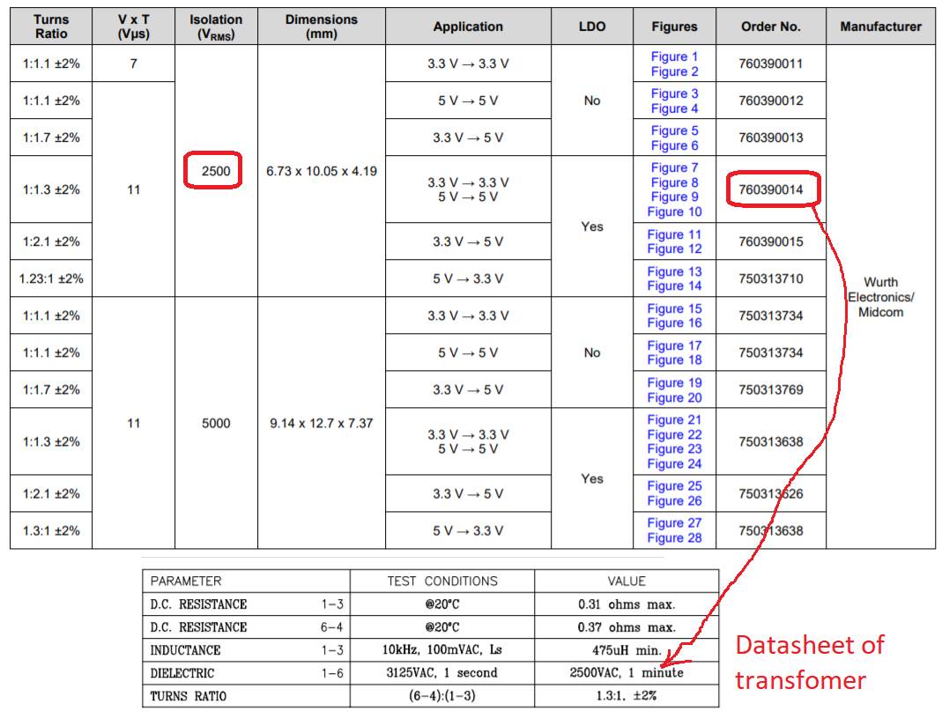Click the (6-4):(1-3) test condition

coord(442,696)
